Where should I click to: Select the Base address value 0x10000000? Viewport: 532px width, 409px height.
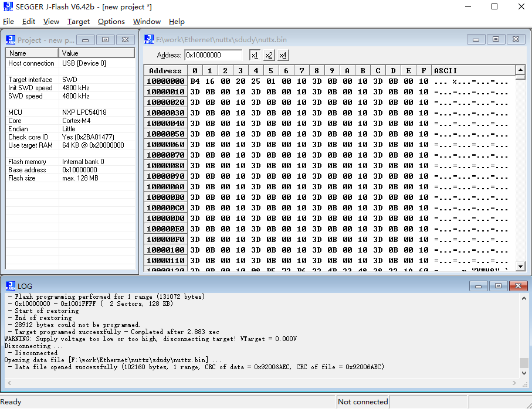(80, 170)
